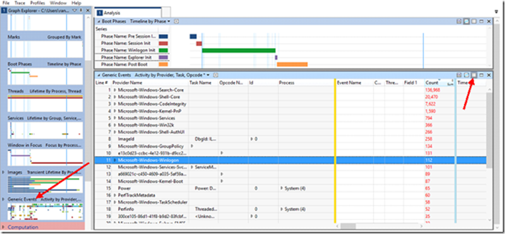Screen dimensions: 505x234
Task: Select the Window in Focus graph thumbnail
Action: (x=45, y=157)
